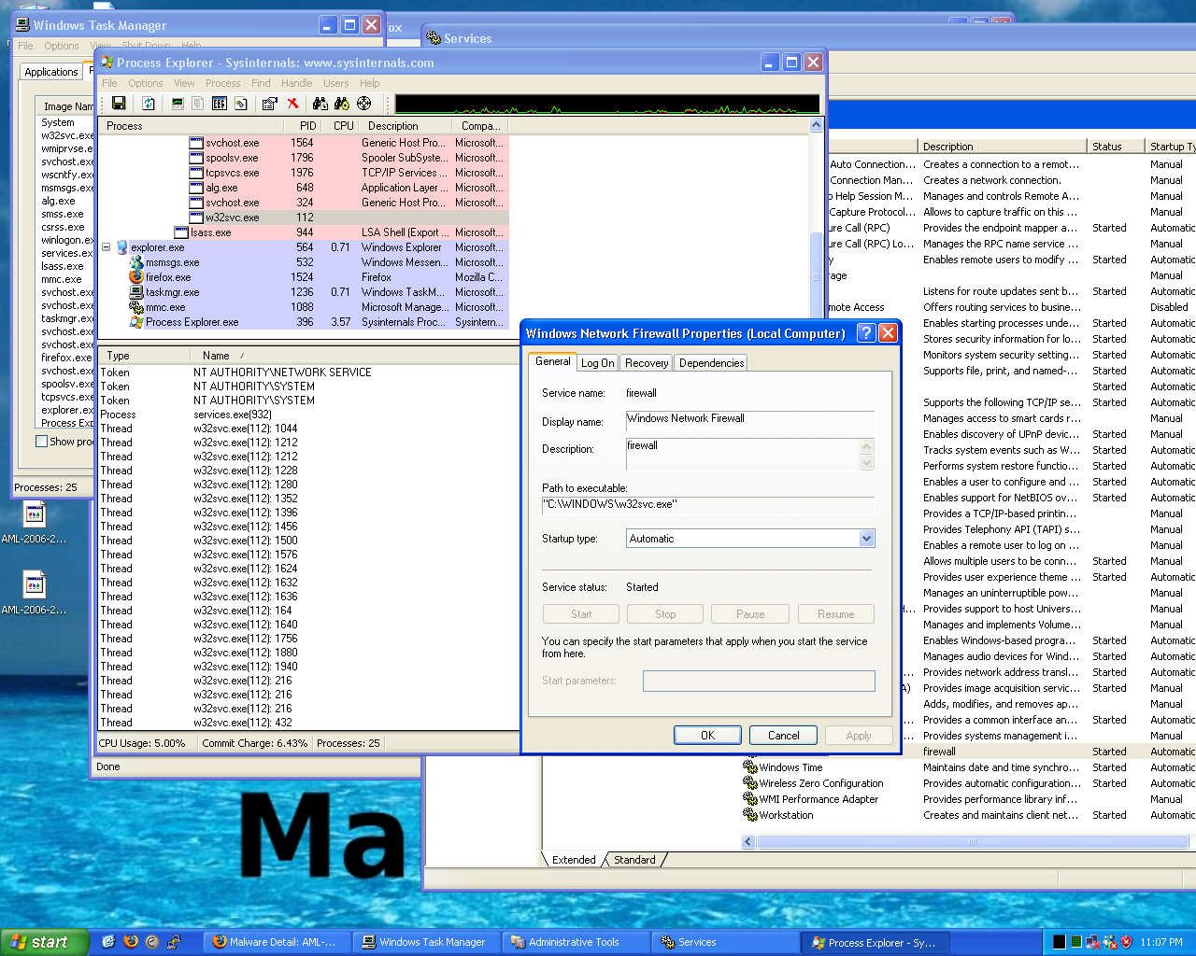Click the lower AML-2006 desktop file icon
Image resolution: width=1196 pixels, height=956 pixels.
click(x=35, y=585)
